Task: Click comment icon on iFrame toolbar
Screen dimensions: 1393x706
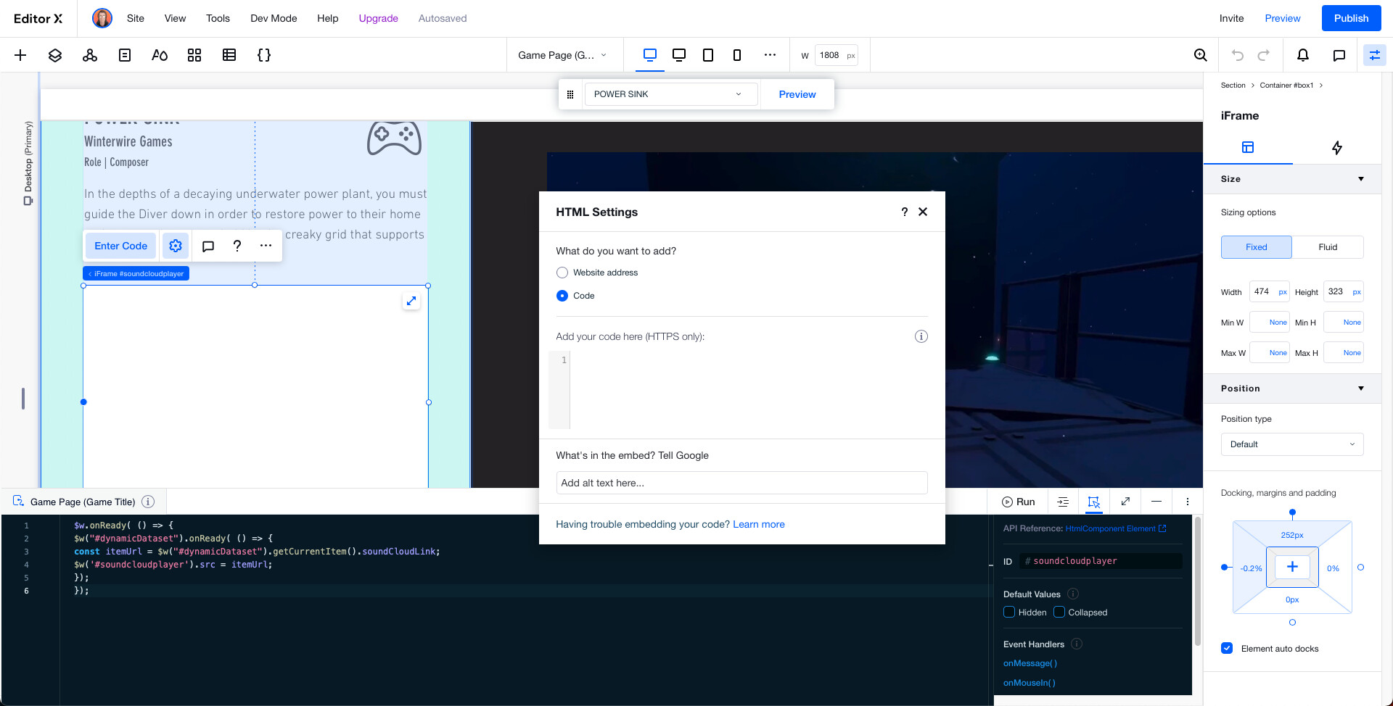Action: click(x=208, y=246)
